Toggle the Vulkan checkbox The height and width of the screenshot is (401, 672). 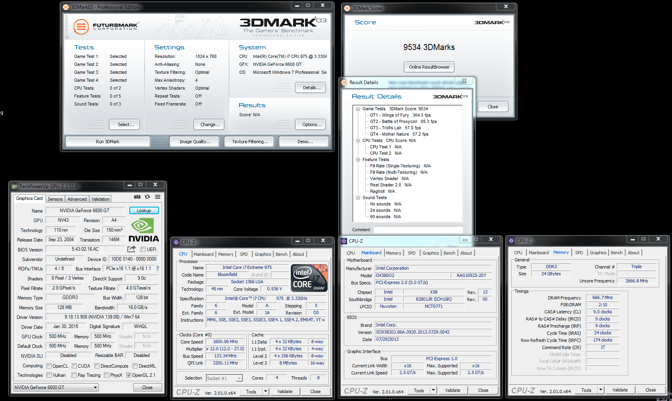click(x=49, y=375)
